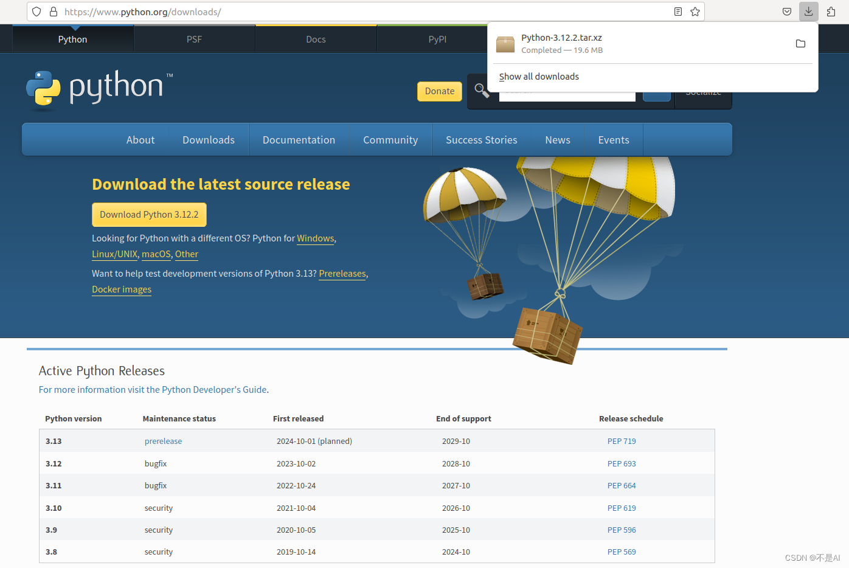849x568 pixels.
Task: Switch to the PyPI top tab
Action: tap(437, 40)
